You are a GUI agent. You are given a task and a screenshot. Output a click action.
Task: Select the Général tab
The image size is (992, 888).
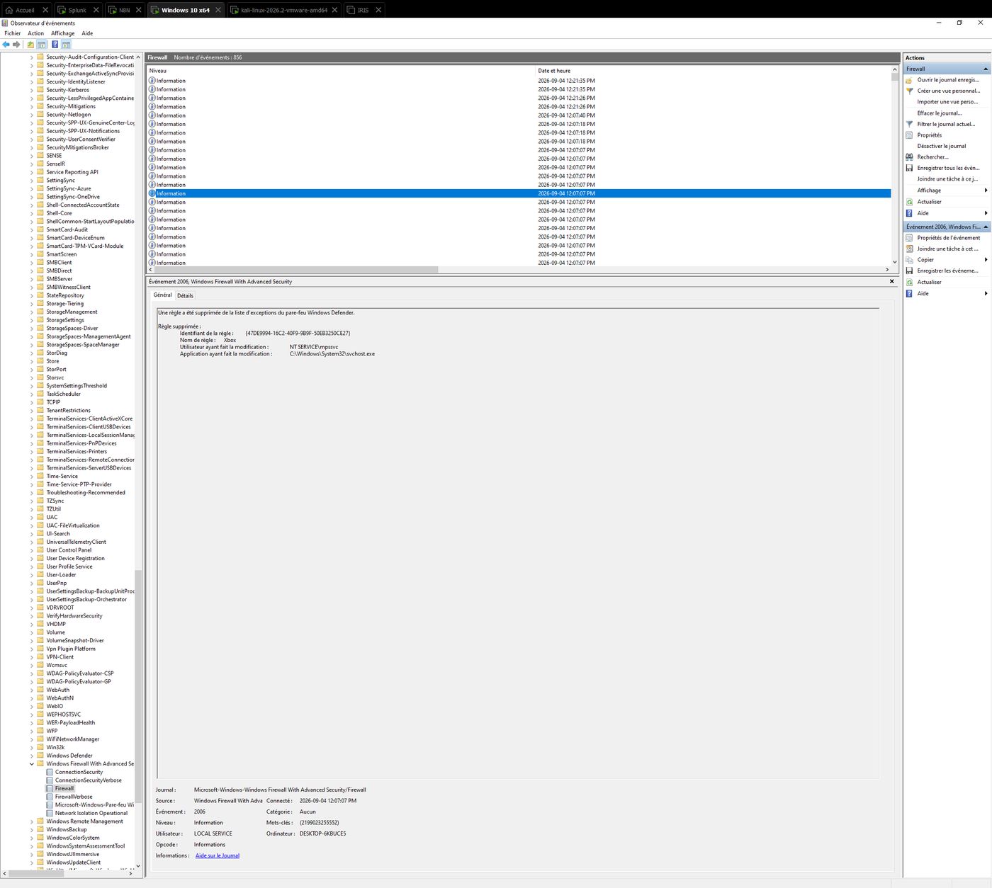162,295
